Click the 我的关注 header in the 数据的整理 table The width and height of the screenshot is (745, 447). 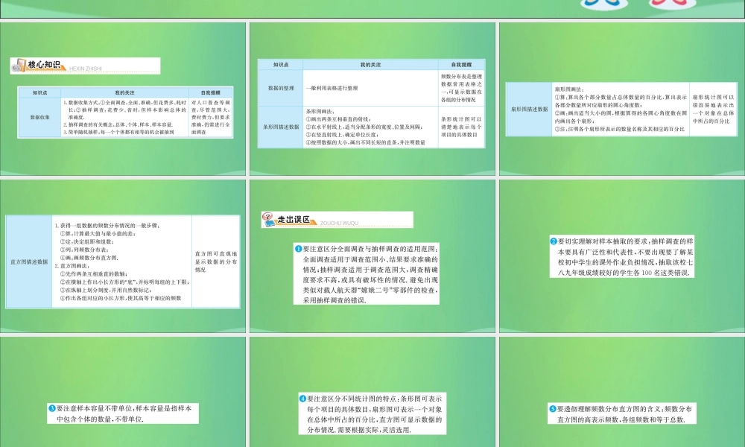(370, 65)
